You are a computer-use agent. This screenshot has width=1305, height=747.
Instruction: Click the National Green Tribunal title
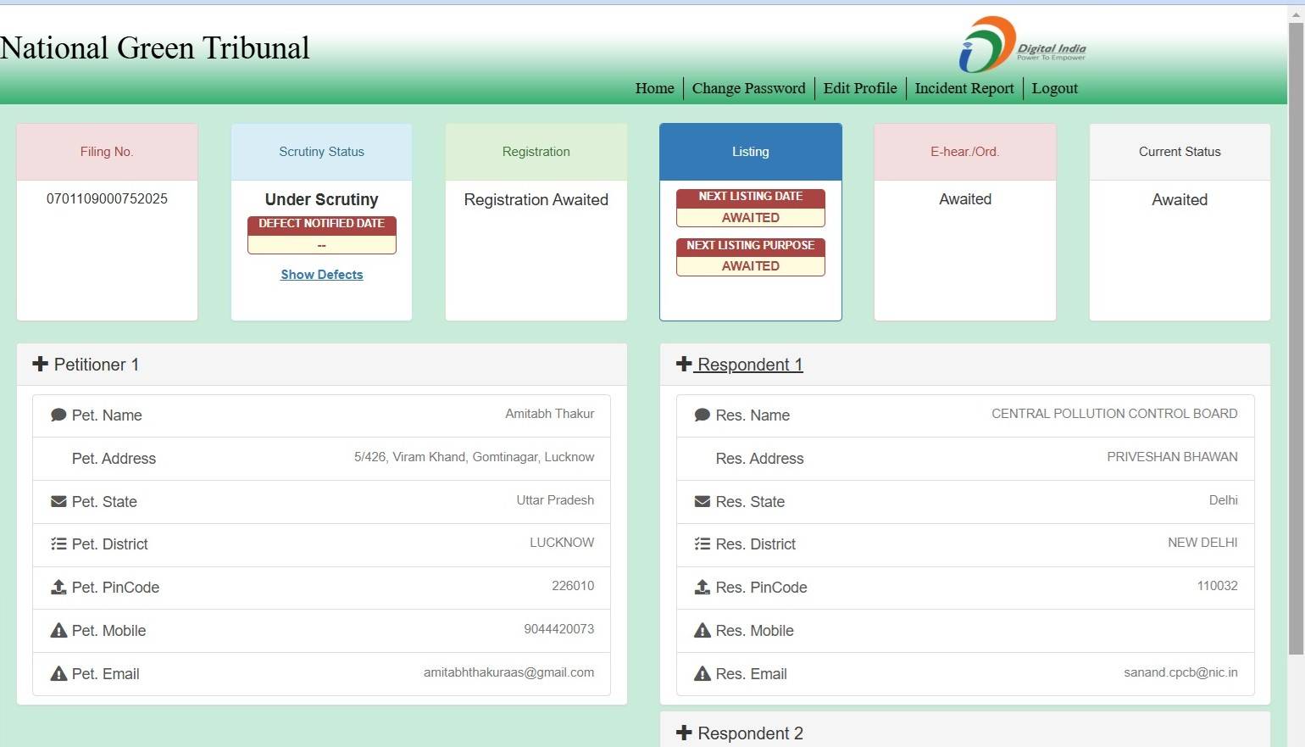point(155,48)
